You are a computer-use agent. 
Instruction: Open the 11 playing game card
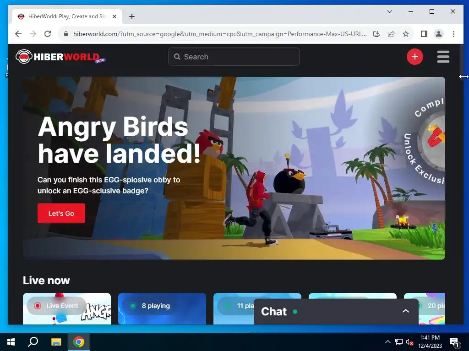pos(233,308)
